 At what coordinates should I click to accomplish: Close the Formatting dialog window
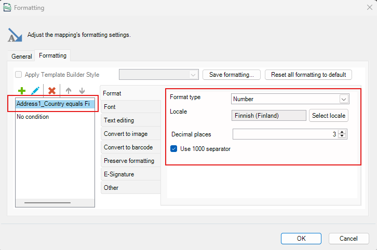[x=370, y=7]
